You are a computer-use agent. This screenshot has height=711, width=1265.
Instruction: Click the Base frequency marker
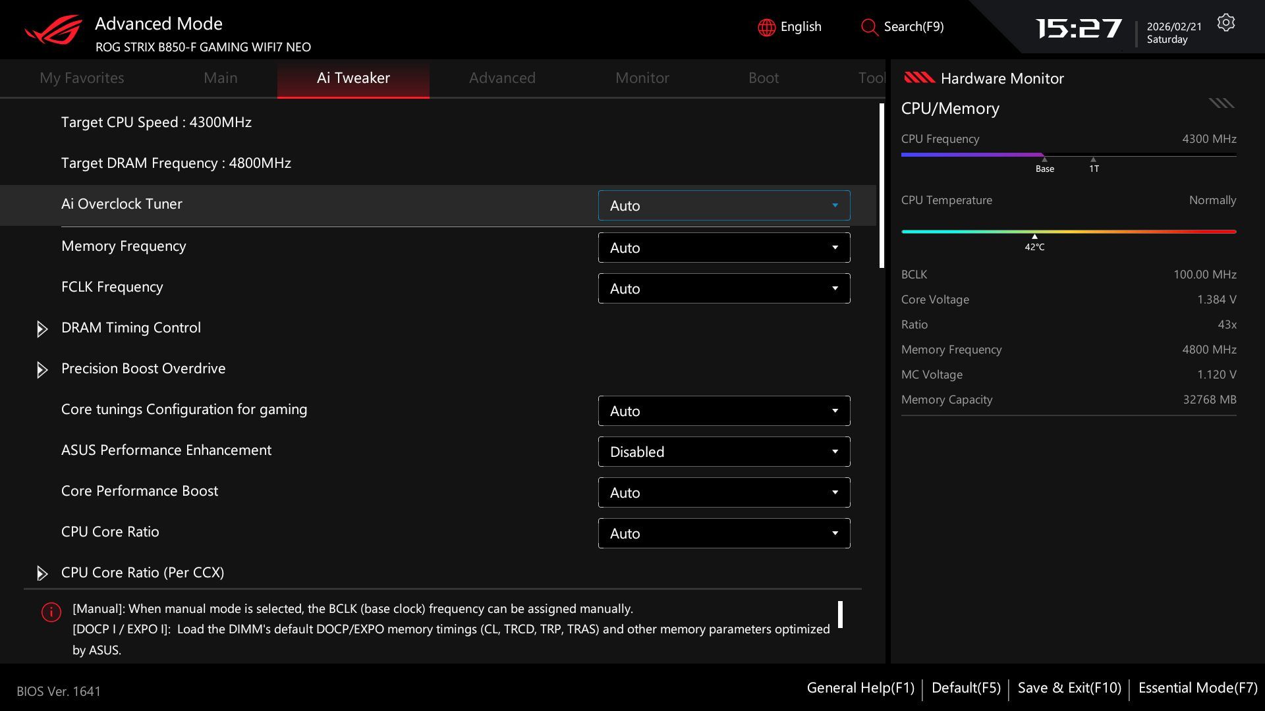(1044, 165)
